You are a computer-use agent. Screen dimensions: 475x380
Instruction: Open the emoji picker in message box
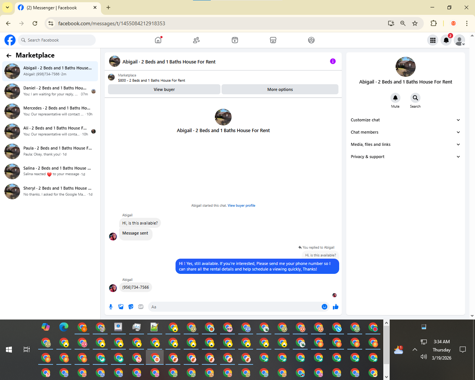pyautogui.click(x=324, y=307)
